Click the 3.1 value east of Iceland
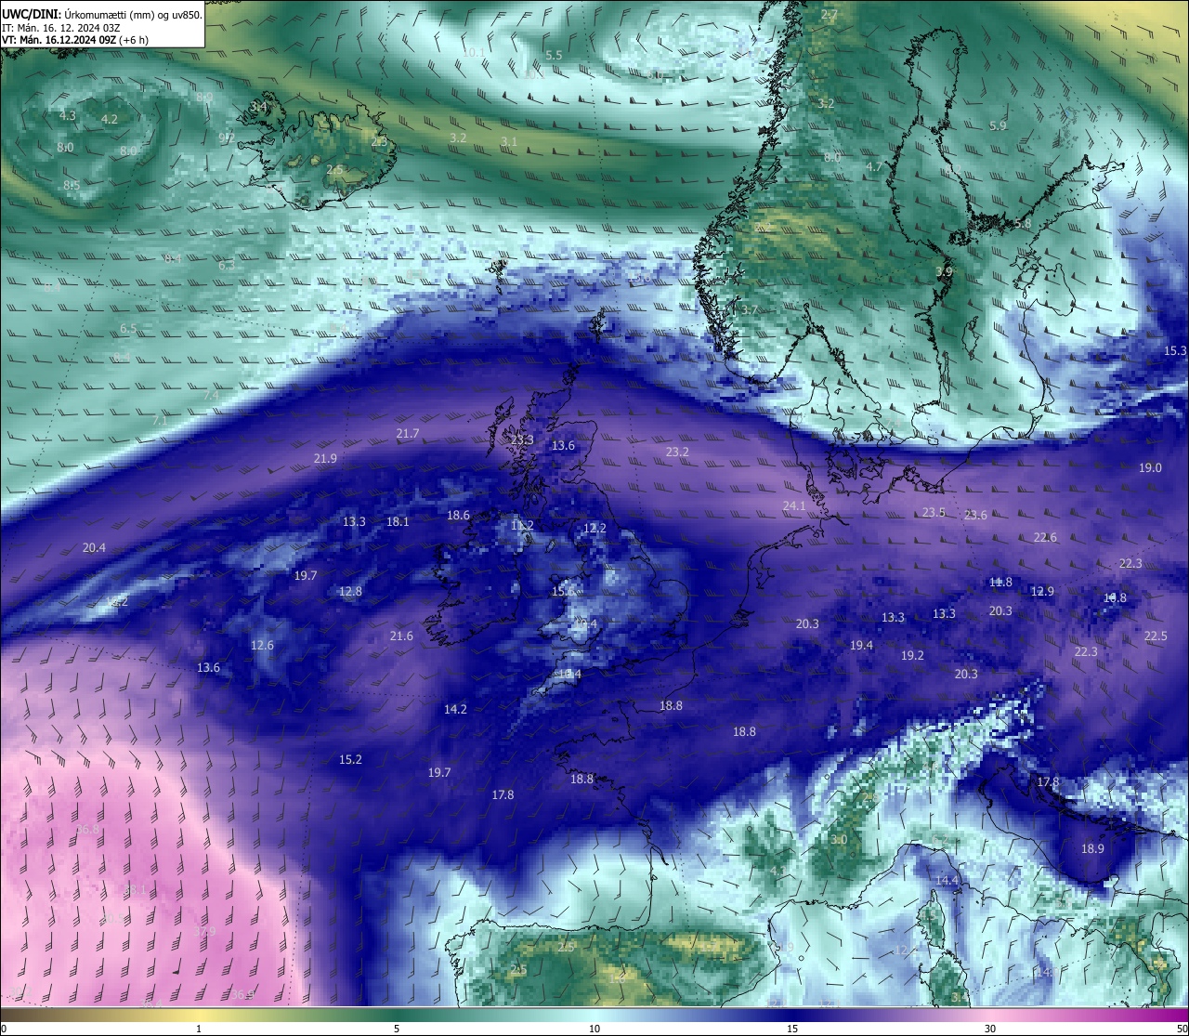 509,142
